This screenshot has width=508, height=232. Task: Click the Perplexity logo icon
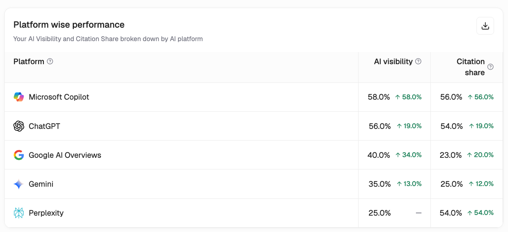click(19, 213)
